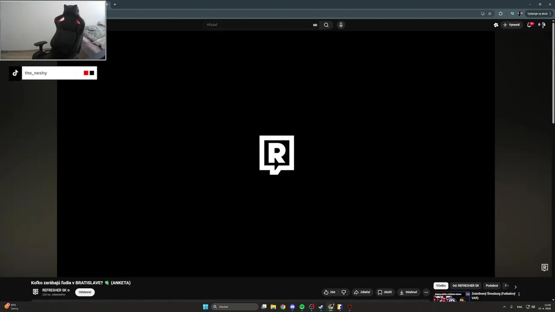Click the Uložiť save button
Image resolution: width=555 pixels, height=312 pixels.
(385, 292)
